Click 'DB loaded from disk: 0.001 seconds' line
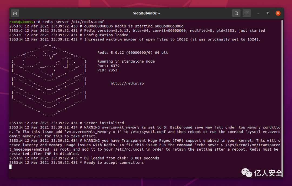Image resolution: width=292 pixels, height=186 pixels. pyautogui.click(x=84, y=158)
